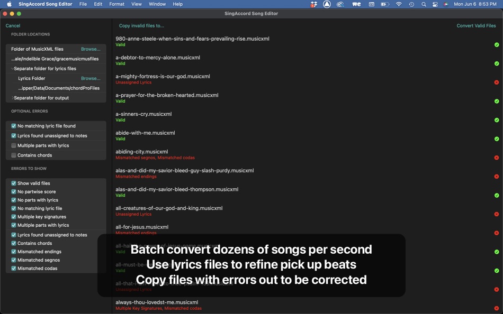
Task: Click the Cancel button
Action: (x=13, y=25)
